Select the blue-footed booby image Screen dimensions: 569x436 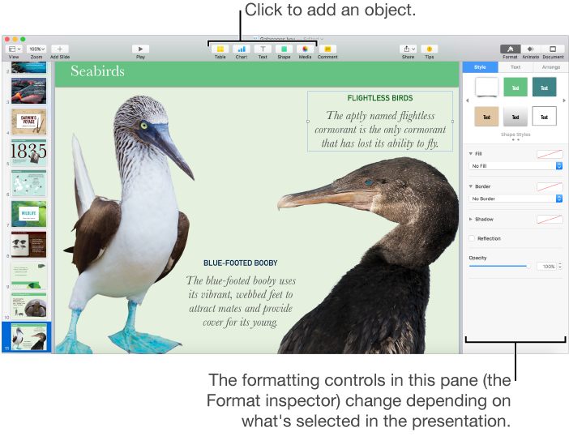point(127,225)
